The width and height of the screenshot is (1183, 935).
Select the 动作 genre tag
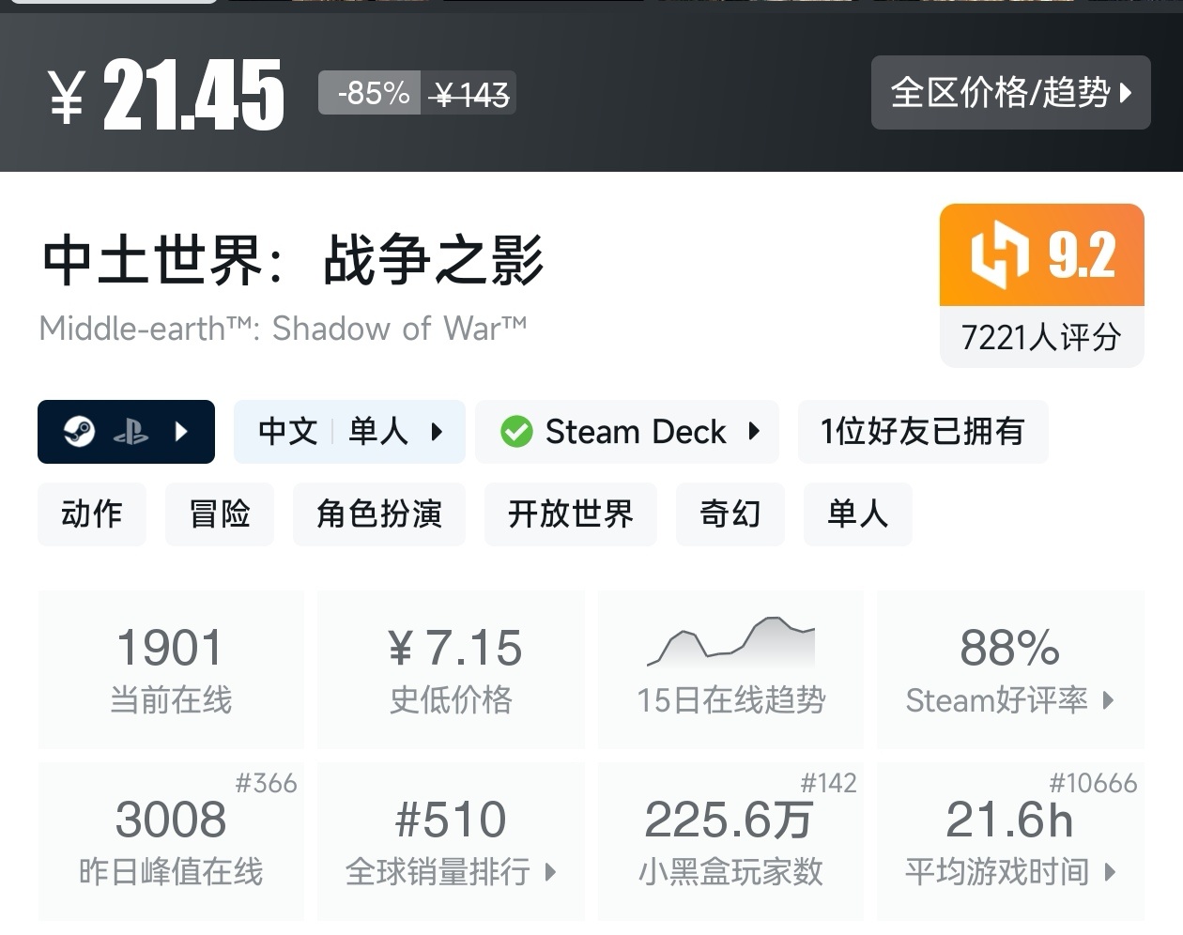tap(92, 513)
